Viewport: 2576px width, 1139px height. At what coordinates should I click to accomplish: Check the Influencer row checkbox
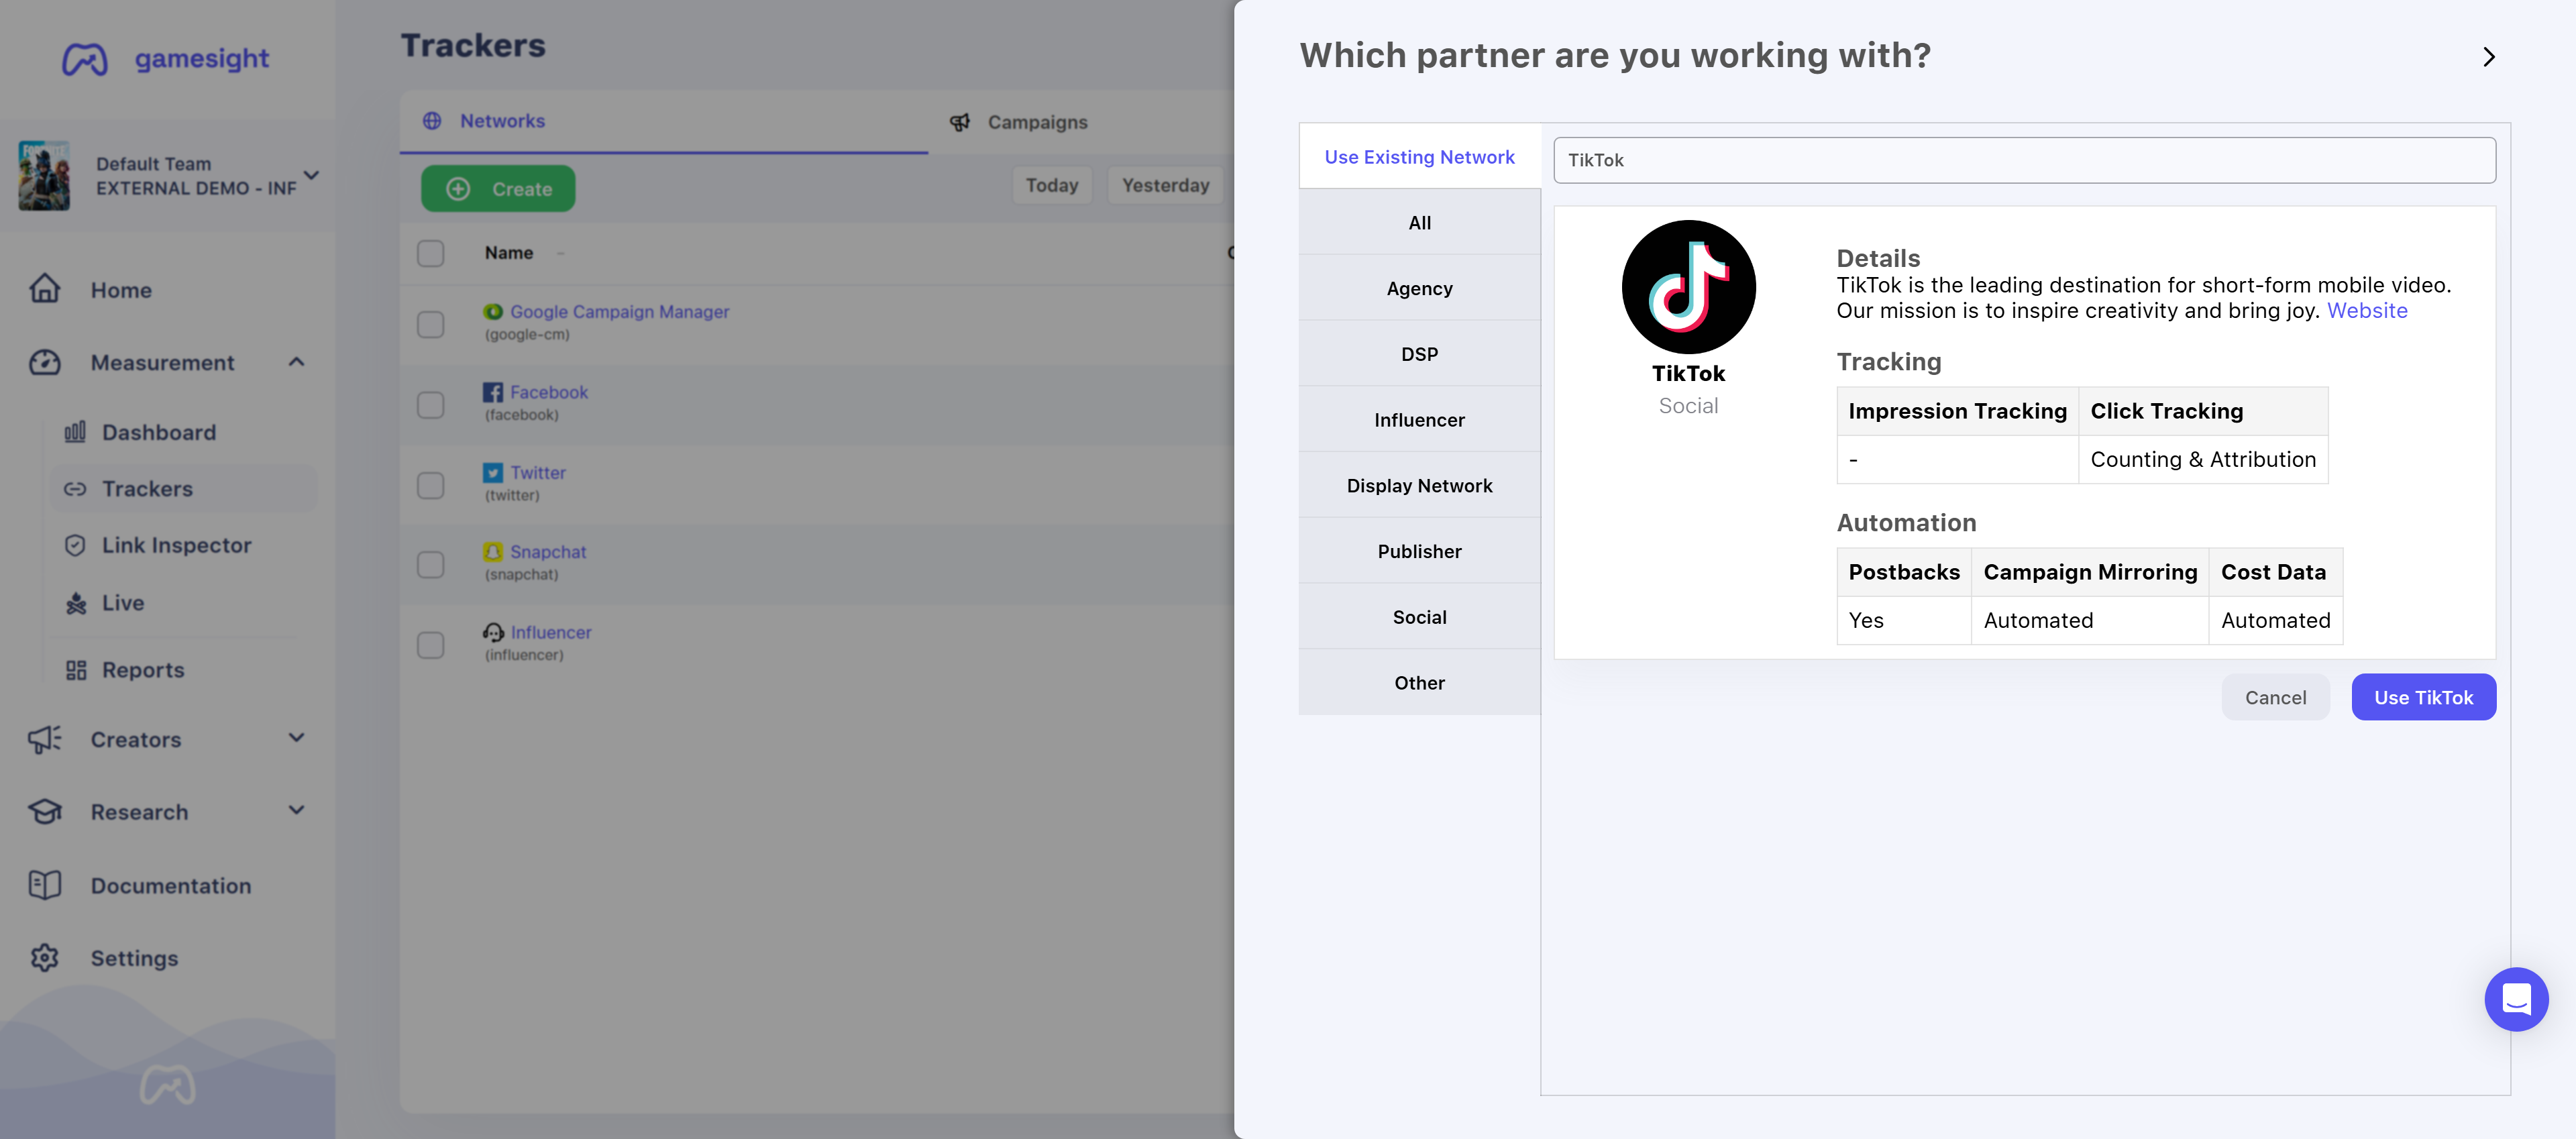click(431, 645)
